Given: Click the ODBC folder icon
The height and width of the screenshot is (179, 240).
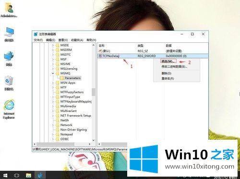Looking at the screenshot, I should coord(57,139).
